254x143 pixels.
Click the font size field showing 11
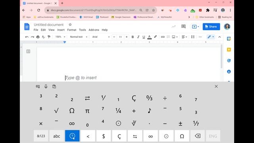click(x=120, y=37)
